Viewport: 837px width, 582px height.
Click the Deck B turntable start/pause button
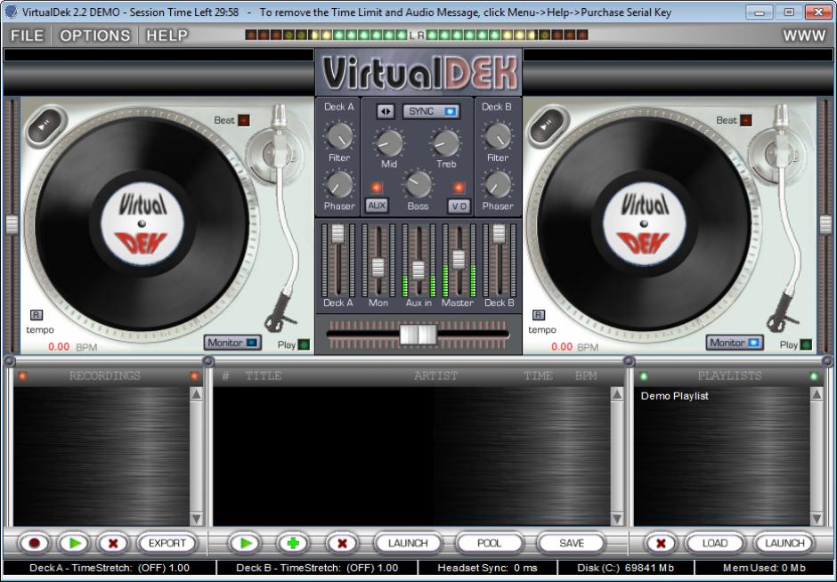(x=548, y=125)
